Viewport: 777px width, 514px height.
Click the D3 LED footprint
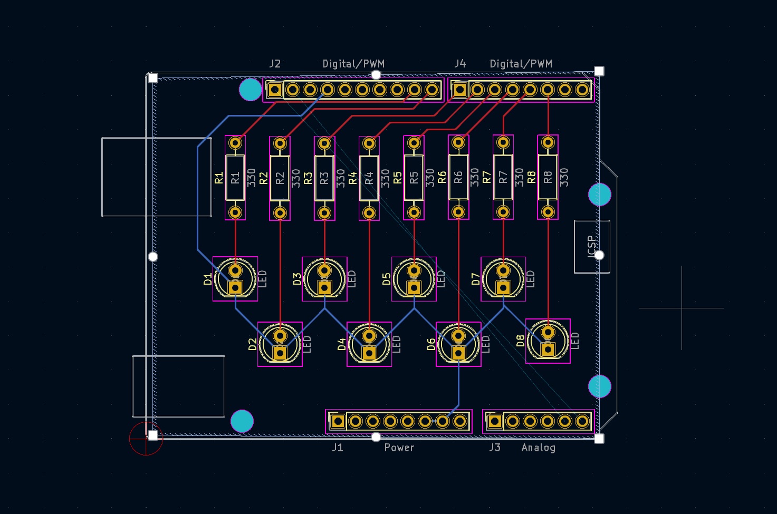click(324, 279)
